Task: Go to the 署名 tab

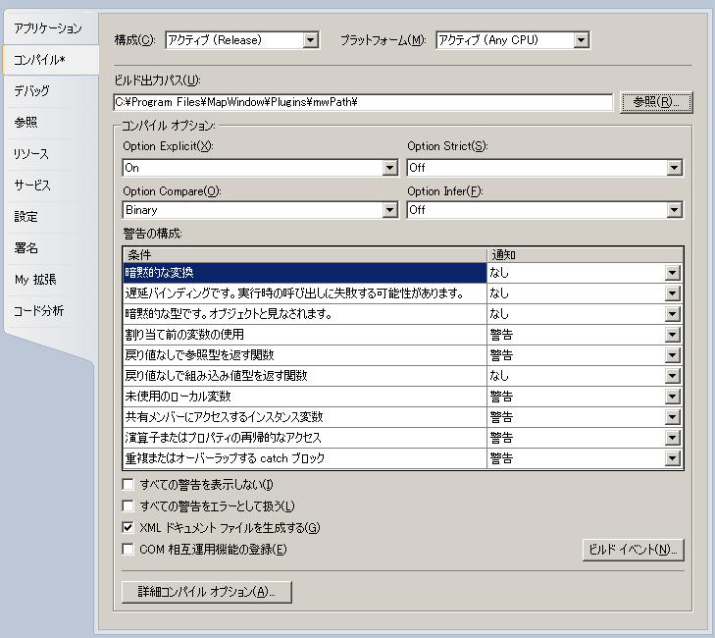Action: 26,248
